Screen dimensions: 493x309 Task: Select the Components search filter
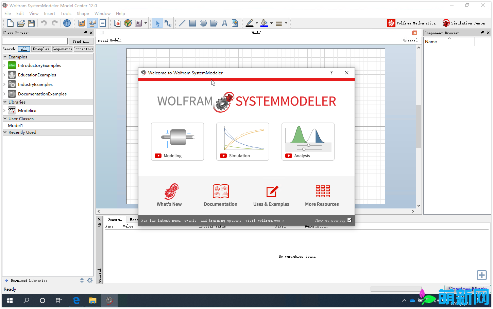point(62,49)
